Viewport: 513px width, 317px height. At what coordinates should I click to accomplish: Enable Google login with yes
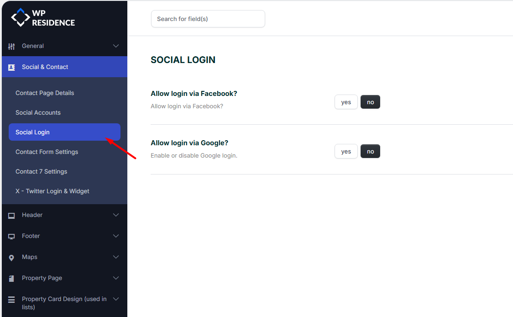tap(346, 151)
